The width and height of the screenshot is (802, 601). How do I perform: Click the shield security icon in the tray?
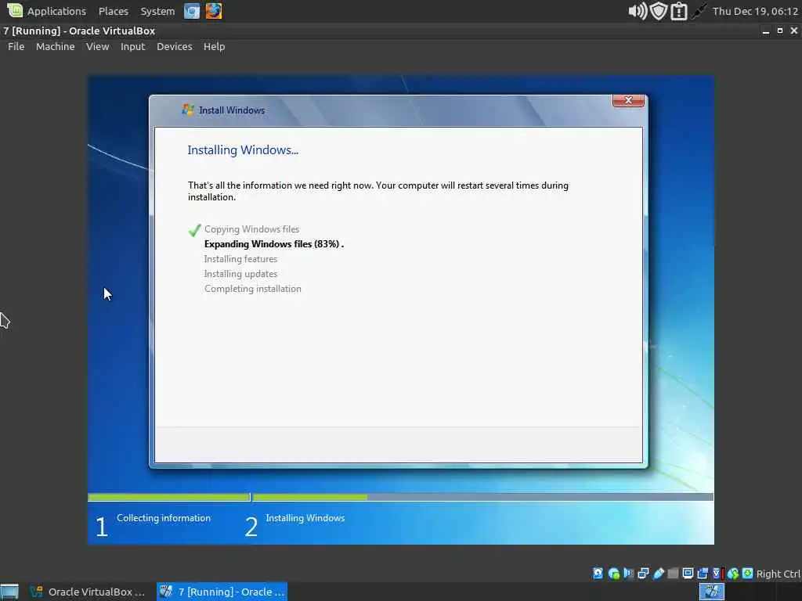[x=659, y=11]
